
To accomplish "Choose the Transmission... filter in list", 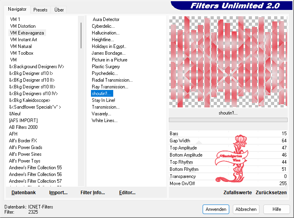I will [x=106, y=107].
